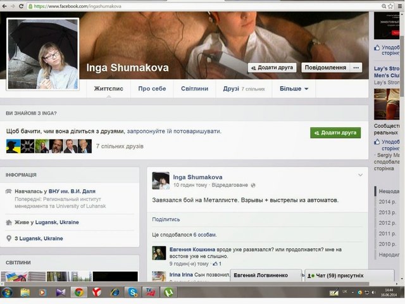
Task: Reload the page with refresh icon
Action: coord(21,6)
